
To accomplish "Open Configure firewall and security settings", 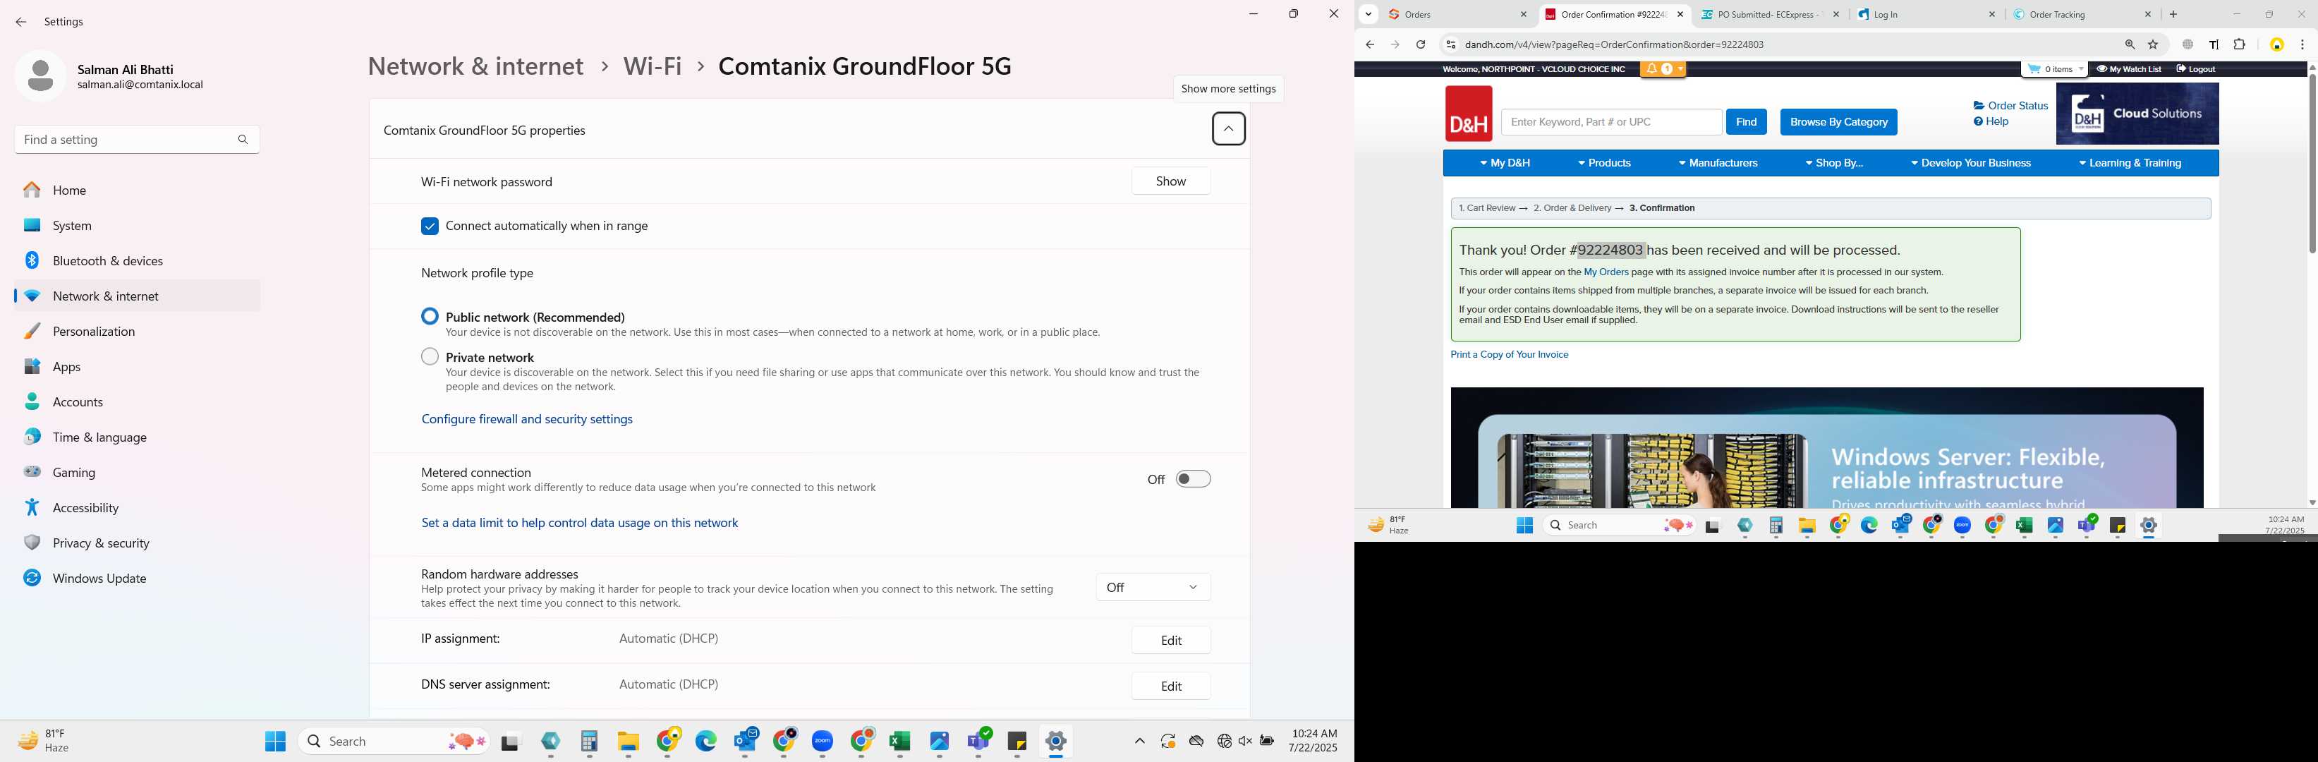I will click(526, 419).
